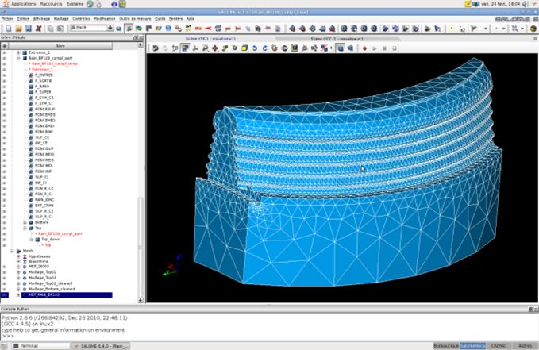Toggle visibility eye for RAIN_JONC row
Screen dimensions: 539x350
(4, 200)
